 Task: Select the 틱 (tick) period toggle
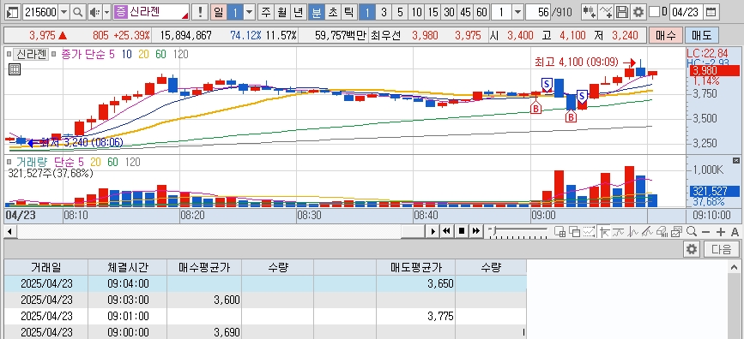348,12
